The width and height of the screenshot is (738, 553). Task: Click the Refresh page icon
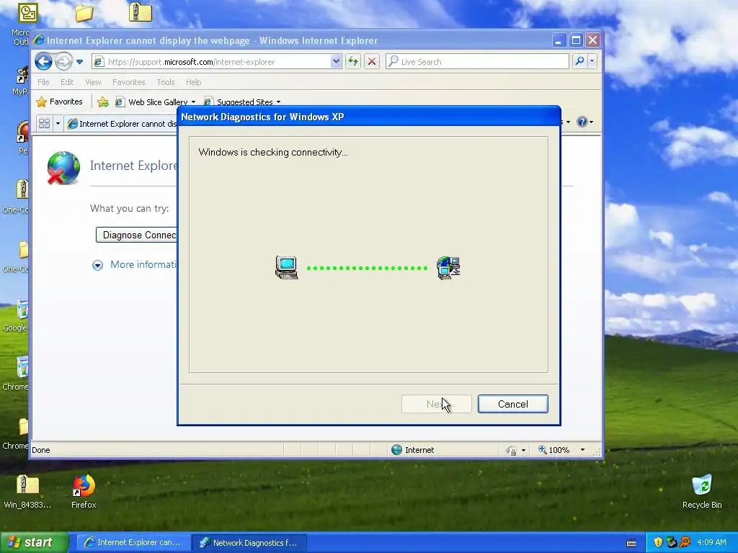[353, 62]
